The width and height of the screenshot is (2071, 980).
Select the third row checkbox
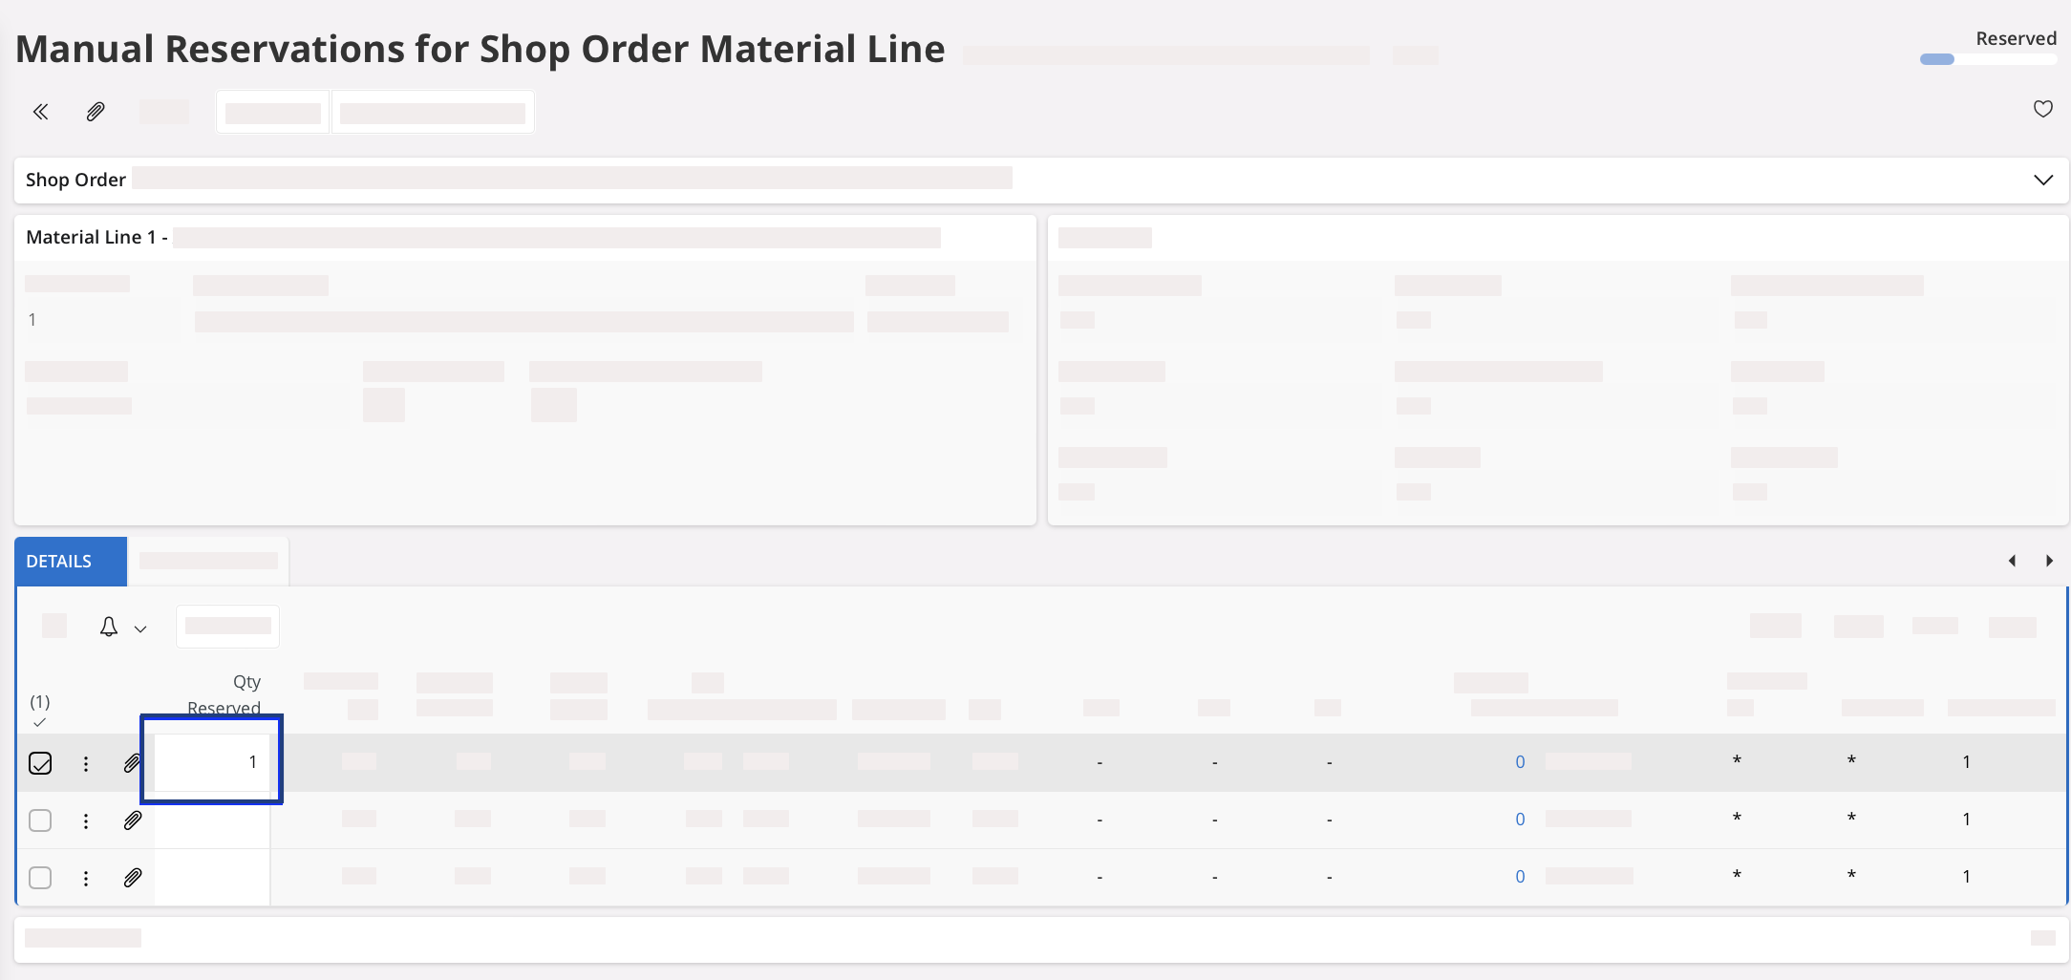click(40, 878)
